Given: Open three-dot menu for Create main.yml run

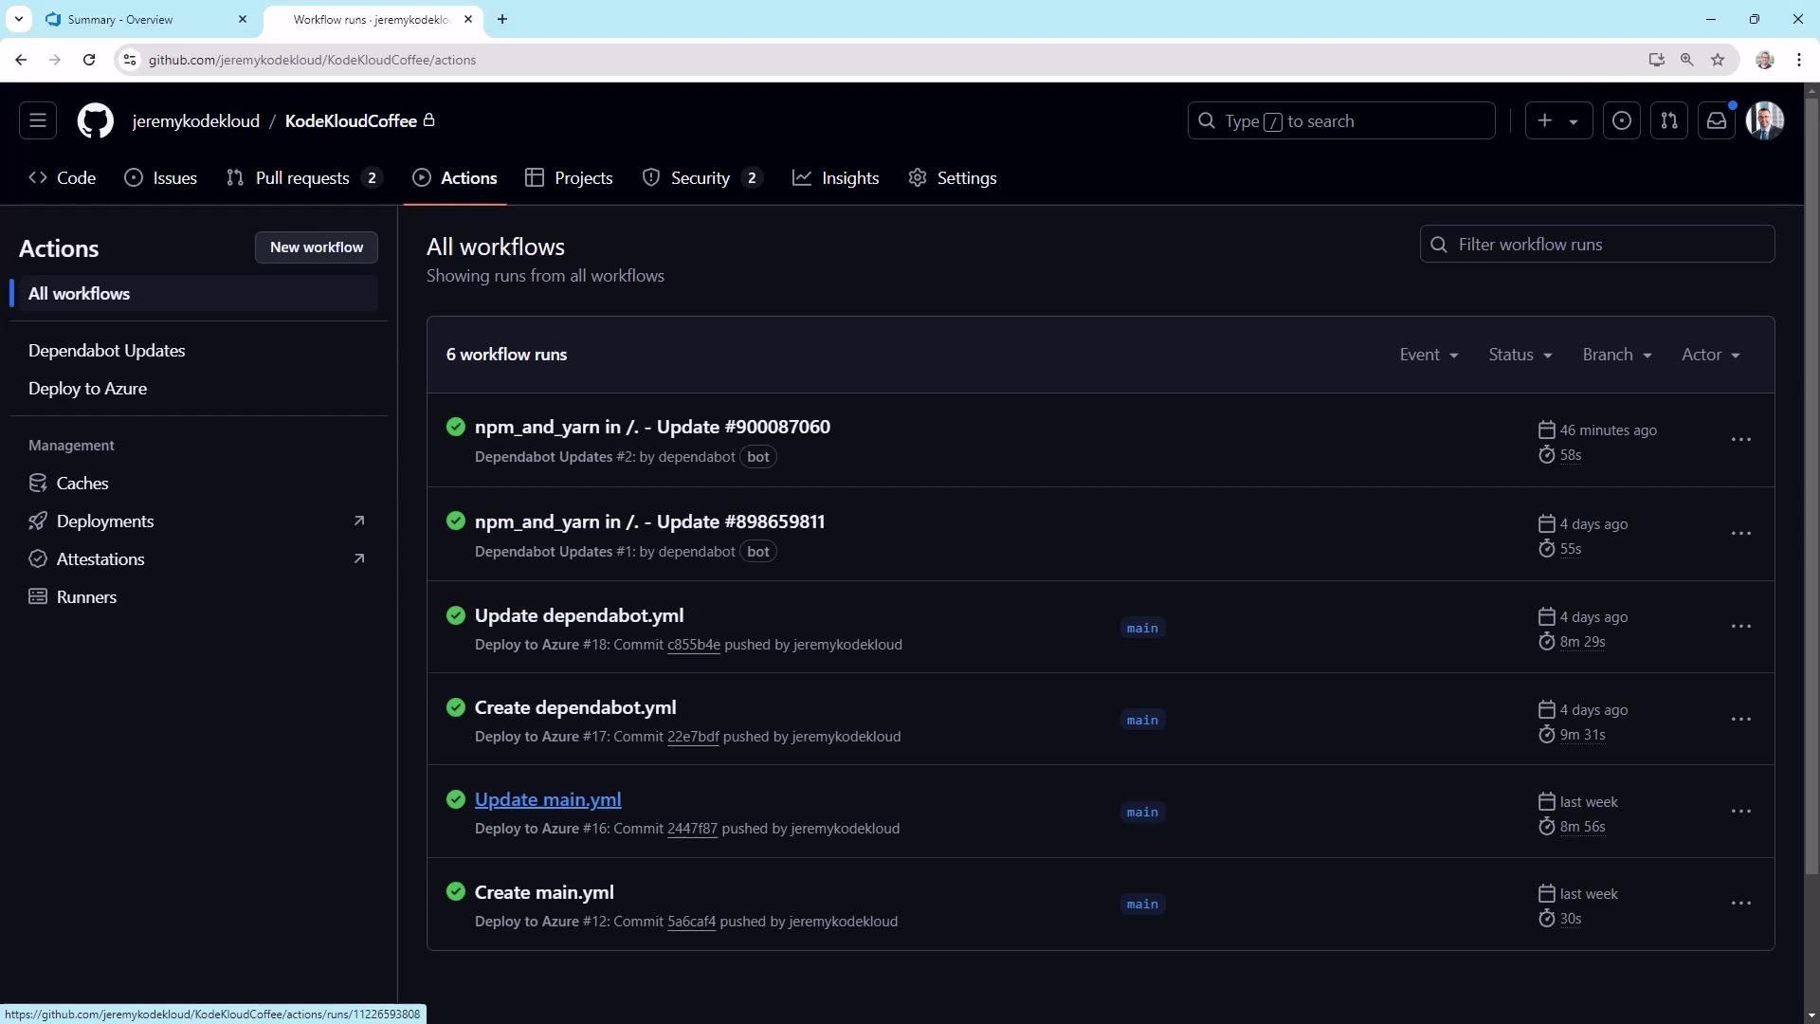Looking at the screenshot, I should [x=1741, y=904].
